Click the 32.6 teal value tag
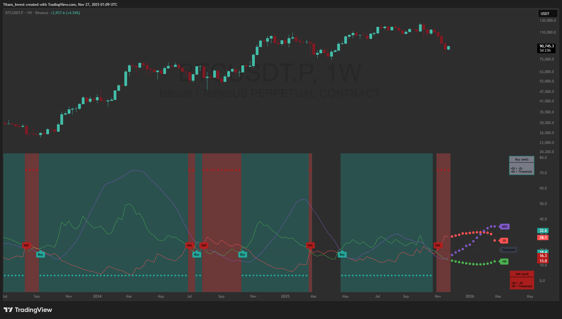This screenshot has width=562, height=319. [543, 231]
